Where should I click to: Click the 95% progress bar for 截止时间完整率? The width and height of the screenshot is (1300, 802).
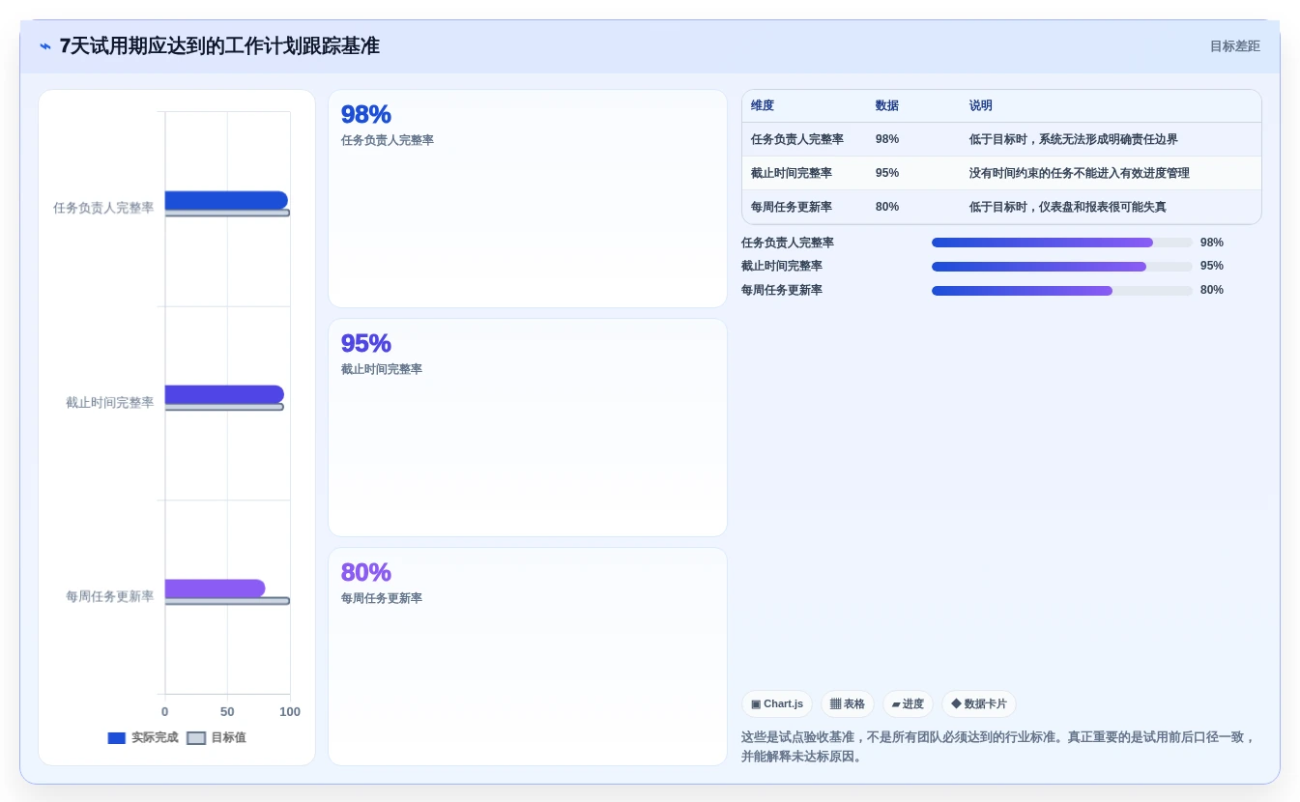tap(1062, 267)
